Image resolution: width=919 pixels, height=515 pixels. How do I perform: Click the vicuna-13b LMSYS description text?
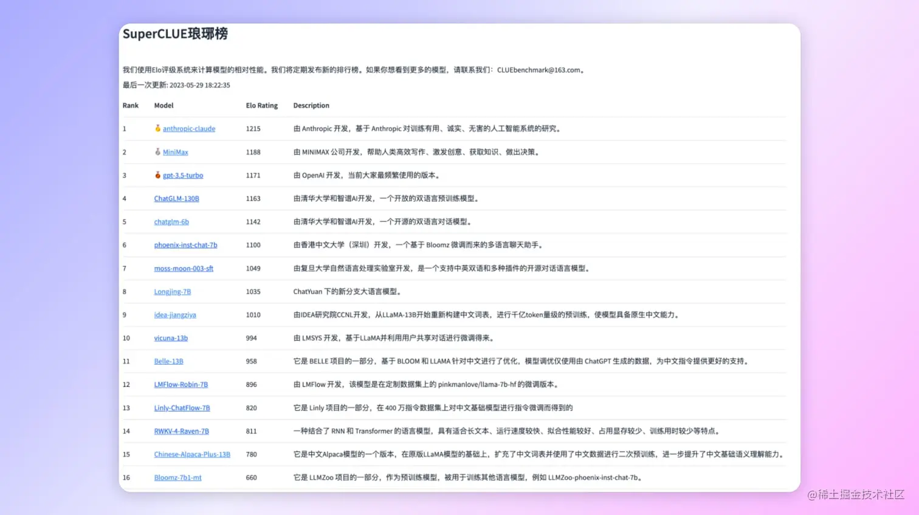(x=395, y=338)
